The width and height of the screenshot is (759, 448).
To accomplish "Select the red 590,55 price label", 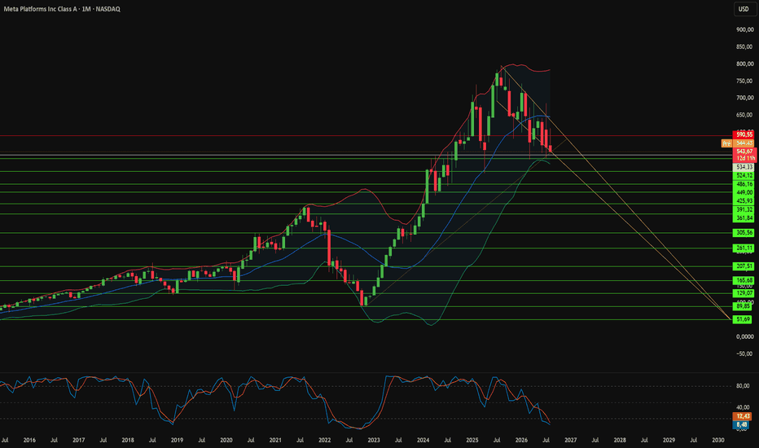I will (744, 134).
